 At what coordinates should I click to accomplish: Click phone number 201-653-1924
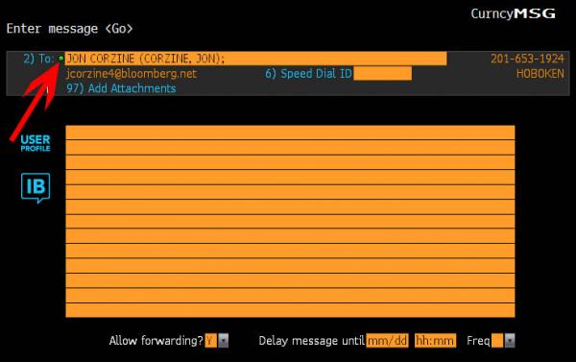click(x=527, y=59)
